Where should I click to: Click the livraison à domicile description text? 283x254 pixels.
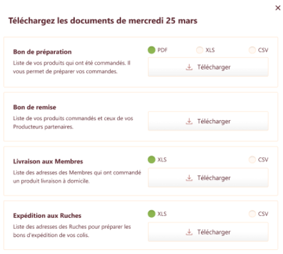pyautogui.click(x=77, y=177)
